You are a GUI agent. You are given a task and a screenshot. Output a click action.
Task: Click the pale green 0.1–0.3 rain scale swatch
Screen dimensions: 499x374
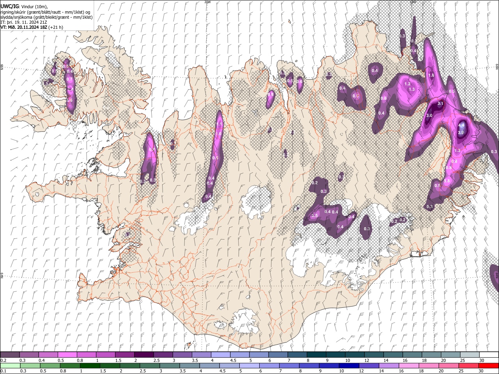point(10,366)
